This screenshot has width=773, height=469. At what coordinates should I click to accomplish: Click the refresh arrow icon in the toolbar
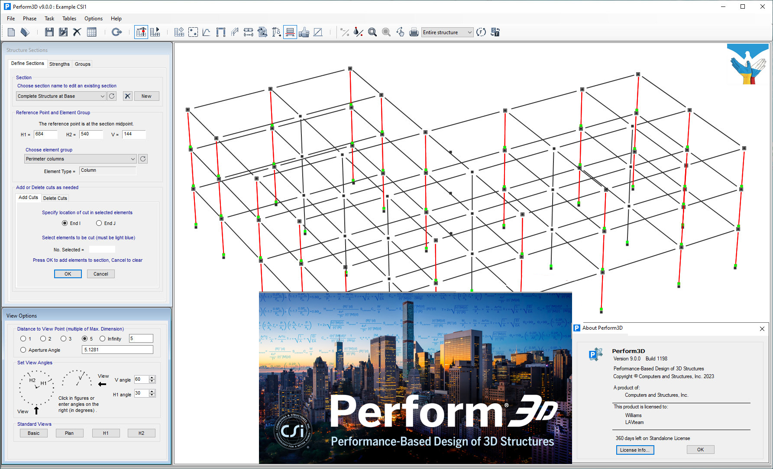[116, 32]
